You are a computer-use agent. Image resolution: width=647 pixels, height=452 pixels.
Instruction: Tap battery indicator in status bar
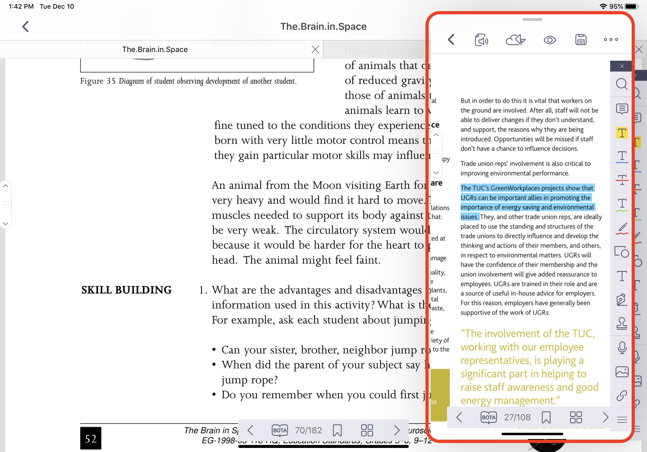point(631,7)
